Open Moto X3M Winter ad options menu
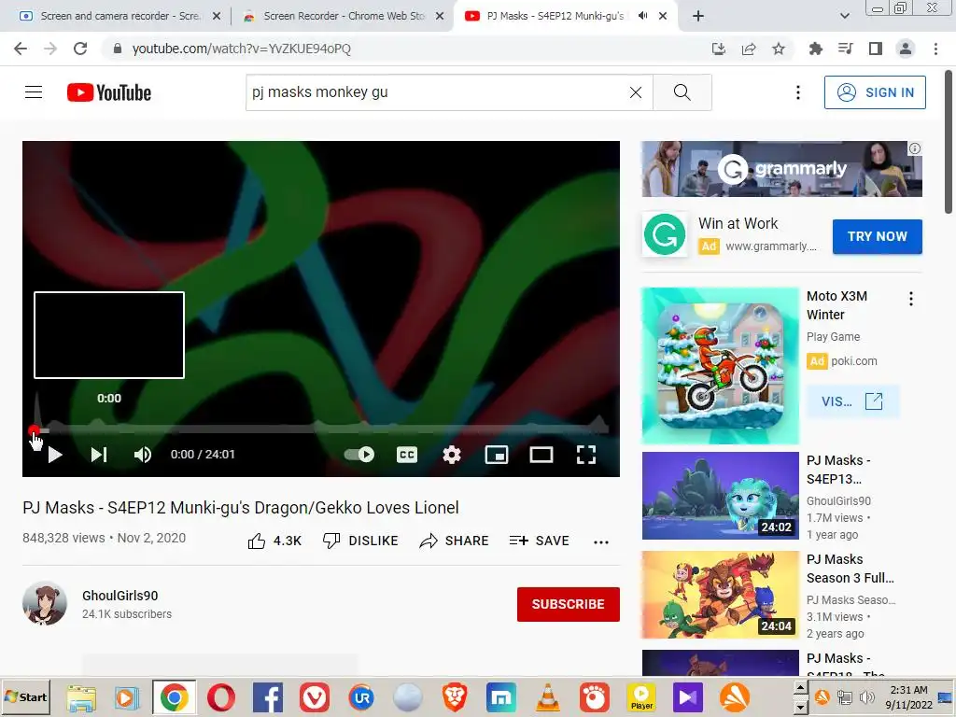 pos(911,299)
